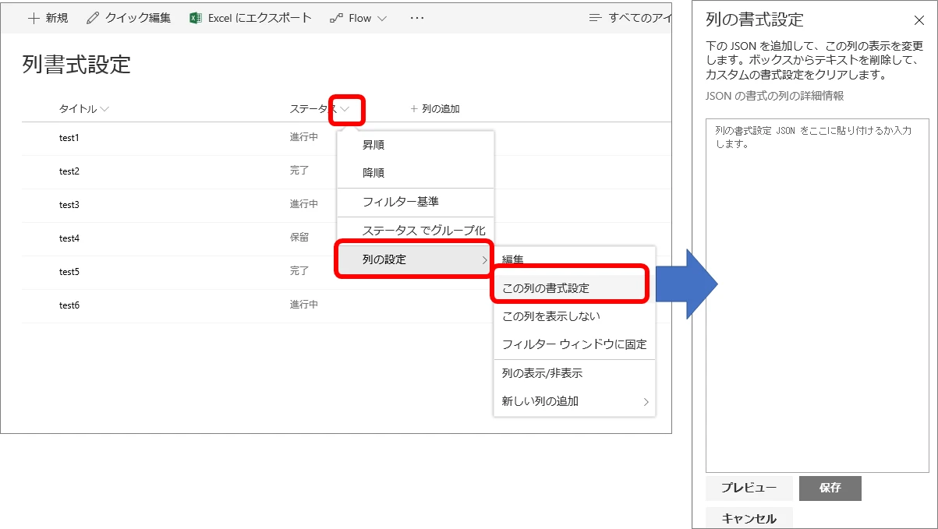This screenshot has height=529, width=938.
Task: Click the キャンセル button
Action: [749, 518]
